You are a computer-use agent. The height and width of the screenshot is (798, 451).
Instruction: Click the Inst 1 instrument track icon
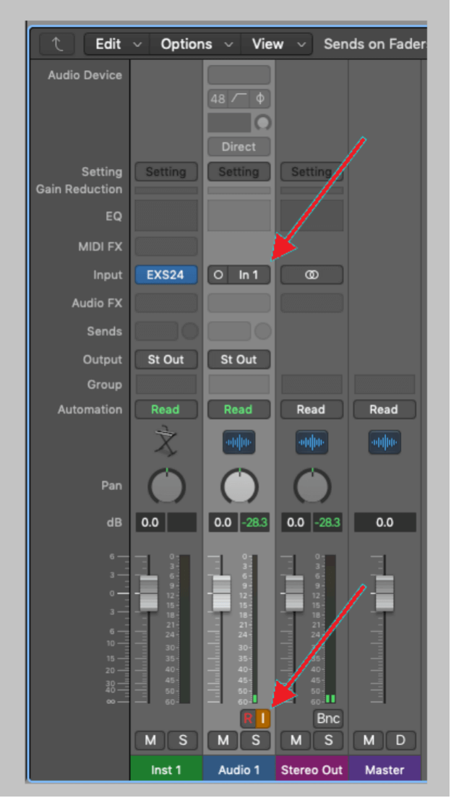(166, 441)
